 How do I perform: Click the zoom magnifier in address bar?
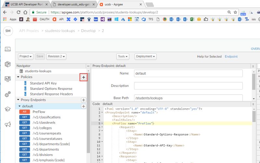click(229, 12)
